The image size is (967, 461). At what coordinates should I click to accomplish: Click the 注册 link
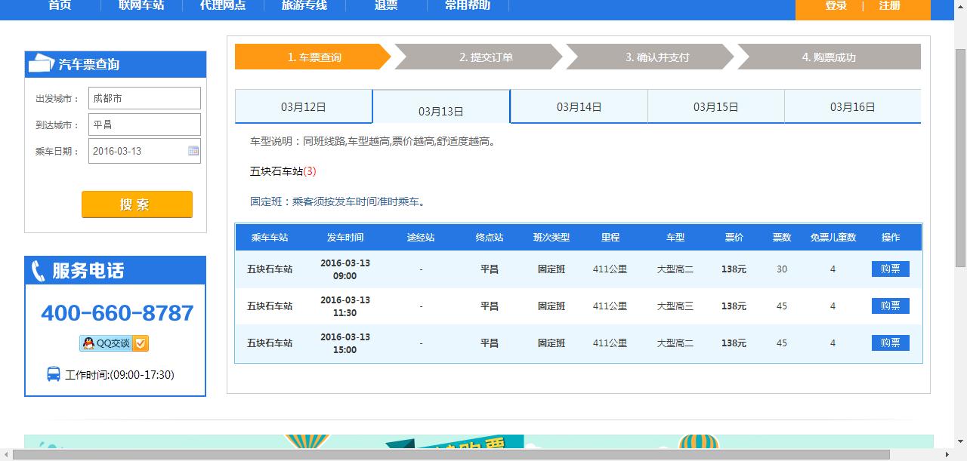[889, 6]
